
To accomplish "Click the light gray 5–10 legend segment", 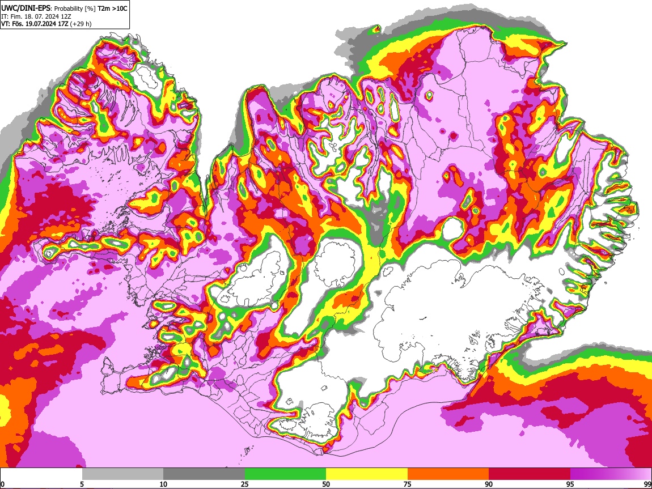I will (x=122, y=474).
